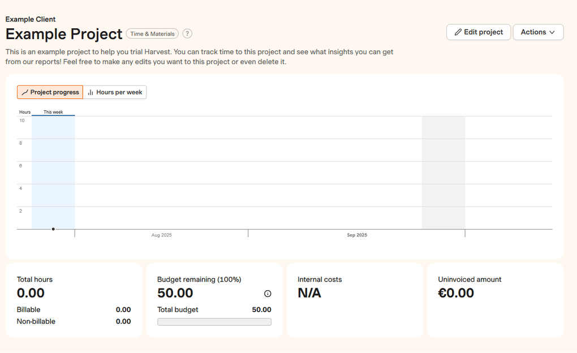Click the Edit project button
Viewport: 577px width, 353px height.
[478, 32]
